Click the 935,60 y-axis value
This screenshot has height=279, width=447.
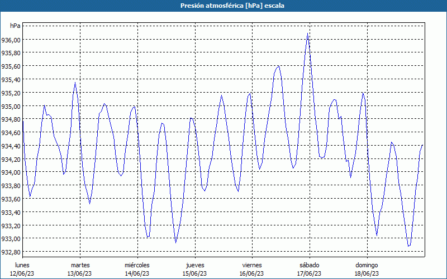11,66
